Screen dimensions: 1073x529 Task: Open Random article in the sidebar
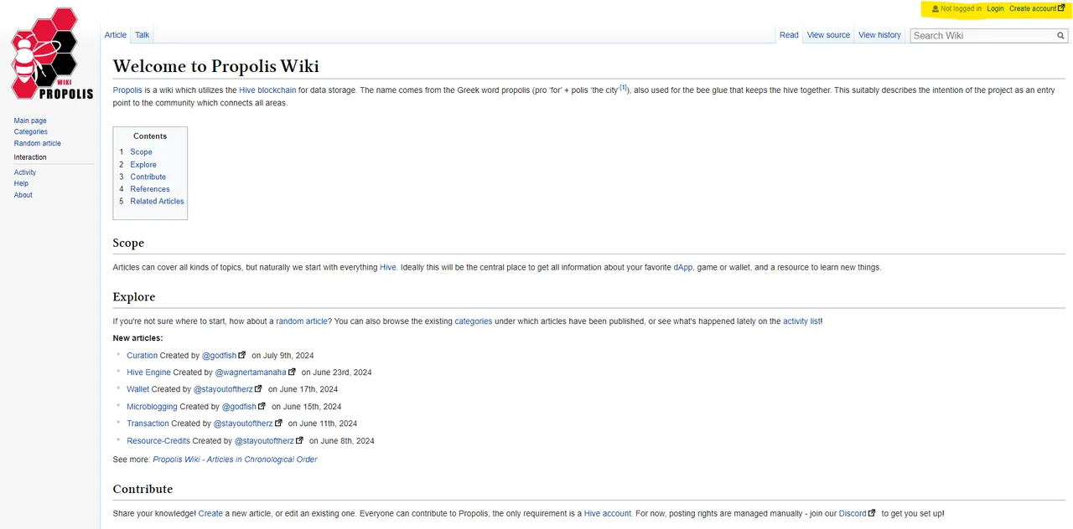38,143
